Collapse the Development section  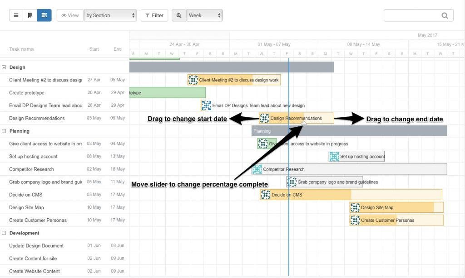[x=5, y=233]
